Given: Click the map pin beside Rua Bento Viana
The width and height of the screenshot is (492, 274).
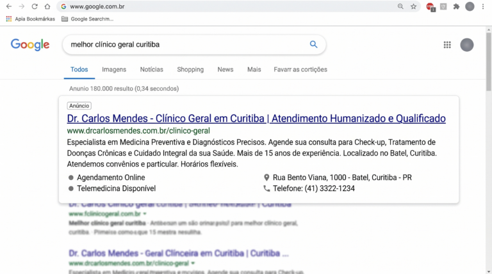Looking at the screenshot, I should tap(266, 178).
